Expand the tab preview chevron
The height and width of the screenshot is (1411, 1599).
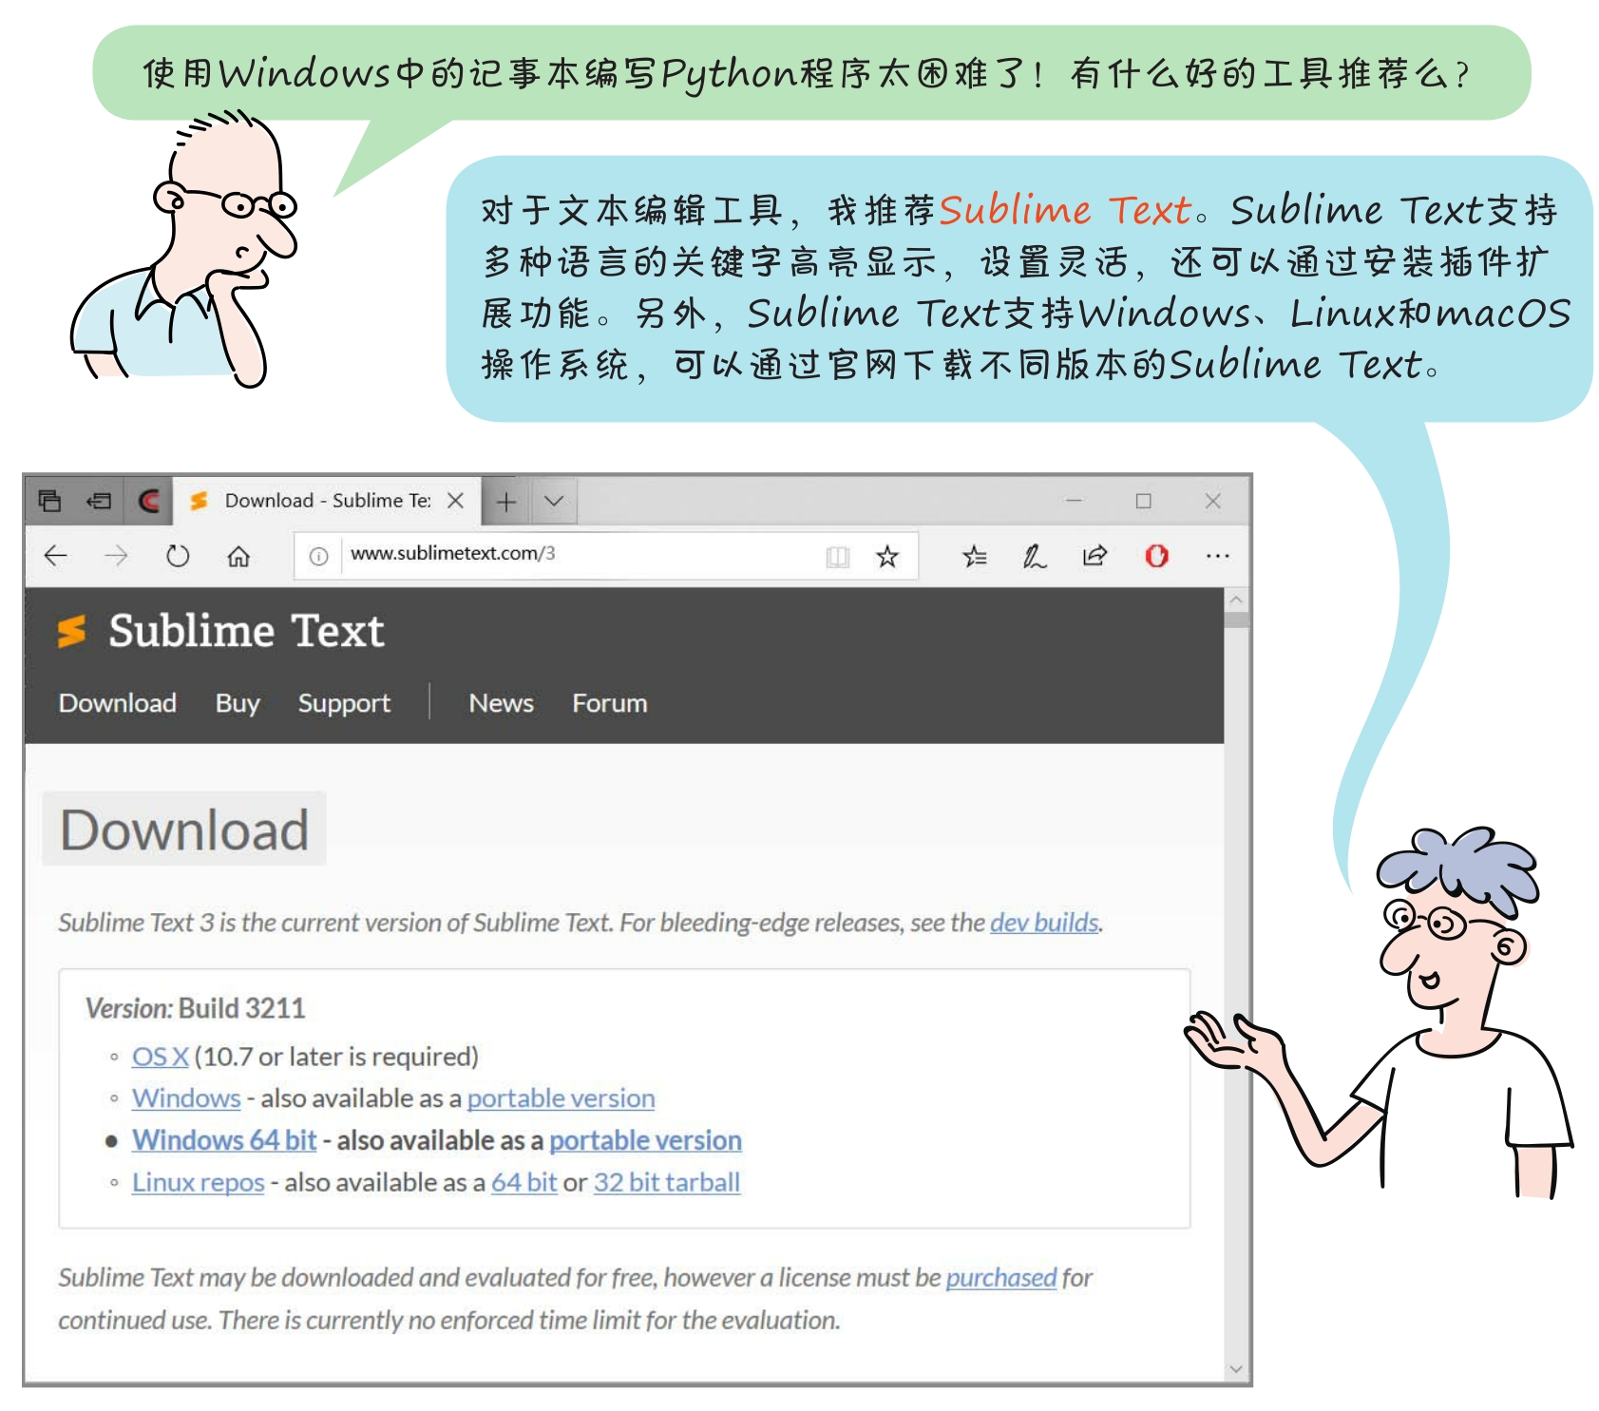point(554,502)
